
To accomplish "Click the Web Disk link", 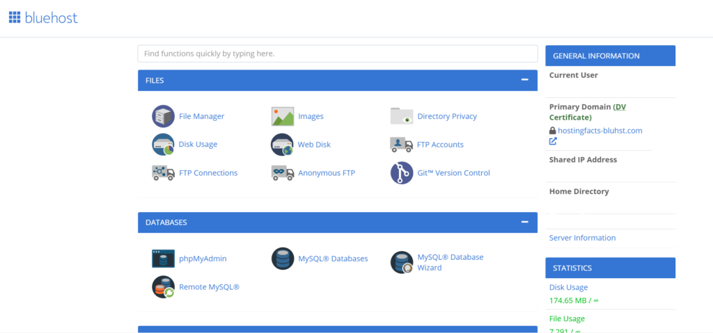I will [x=314, y=145].
